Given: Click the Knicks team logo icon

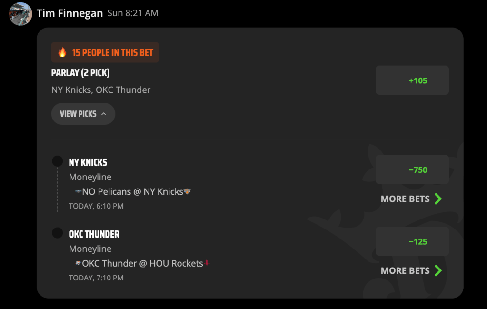Looking at the screenshot, I should click(x=187, y=191).
